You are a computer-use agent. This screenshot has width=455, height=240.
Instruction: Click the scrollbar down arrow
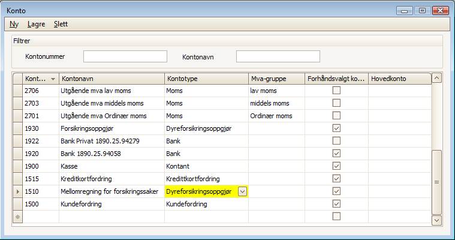click(x=436, y=220)
